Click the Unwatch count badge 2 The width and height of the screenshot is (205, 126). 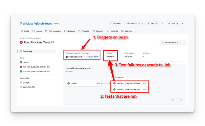pyautogui.click(x=139, y=23)
